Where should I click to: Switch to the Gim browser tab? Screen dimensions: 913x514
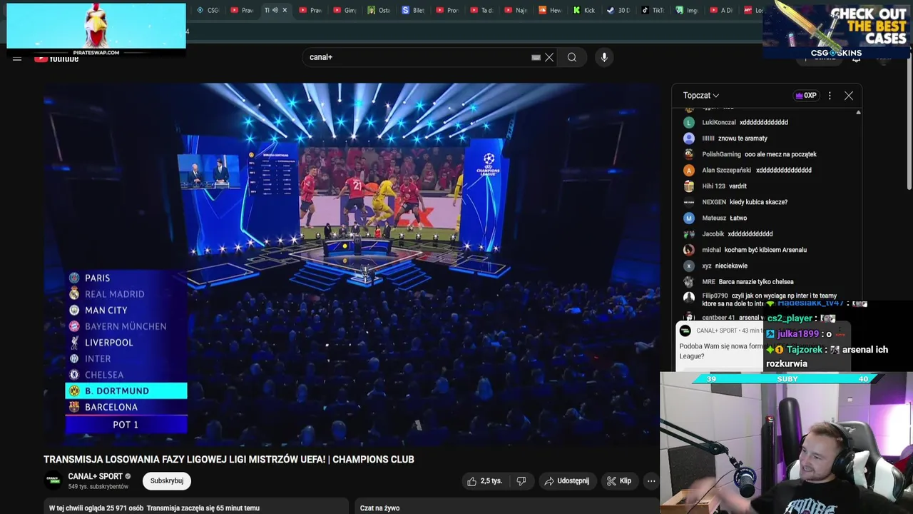coord(345,10)
